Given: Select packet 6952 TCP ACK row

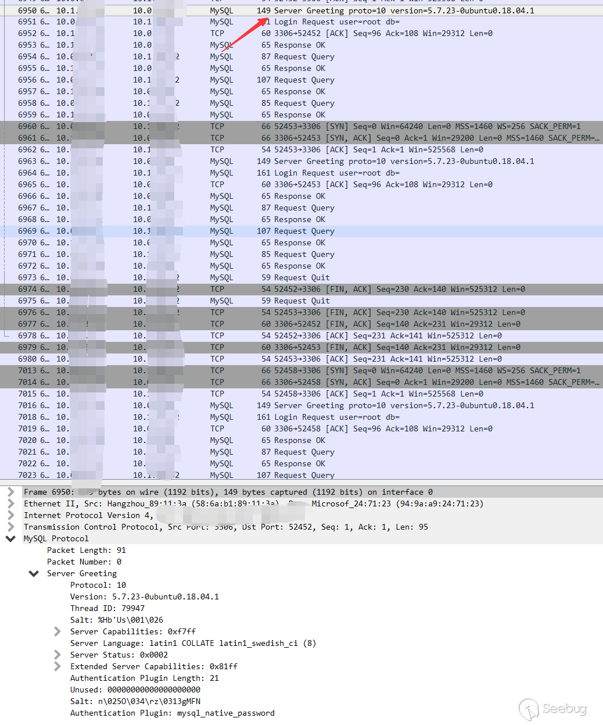Looking at the screenshot, I should 301,34.
